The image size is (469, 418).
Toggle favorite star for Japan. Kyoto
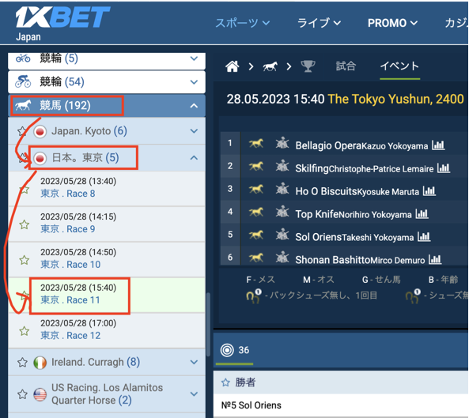22,131
